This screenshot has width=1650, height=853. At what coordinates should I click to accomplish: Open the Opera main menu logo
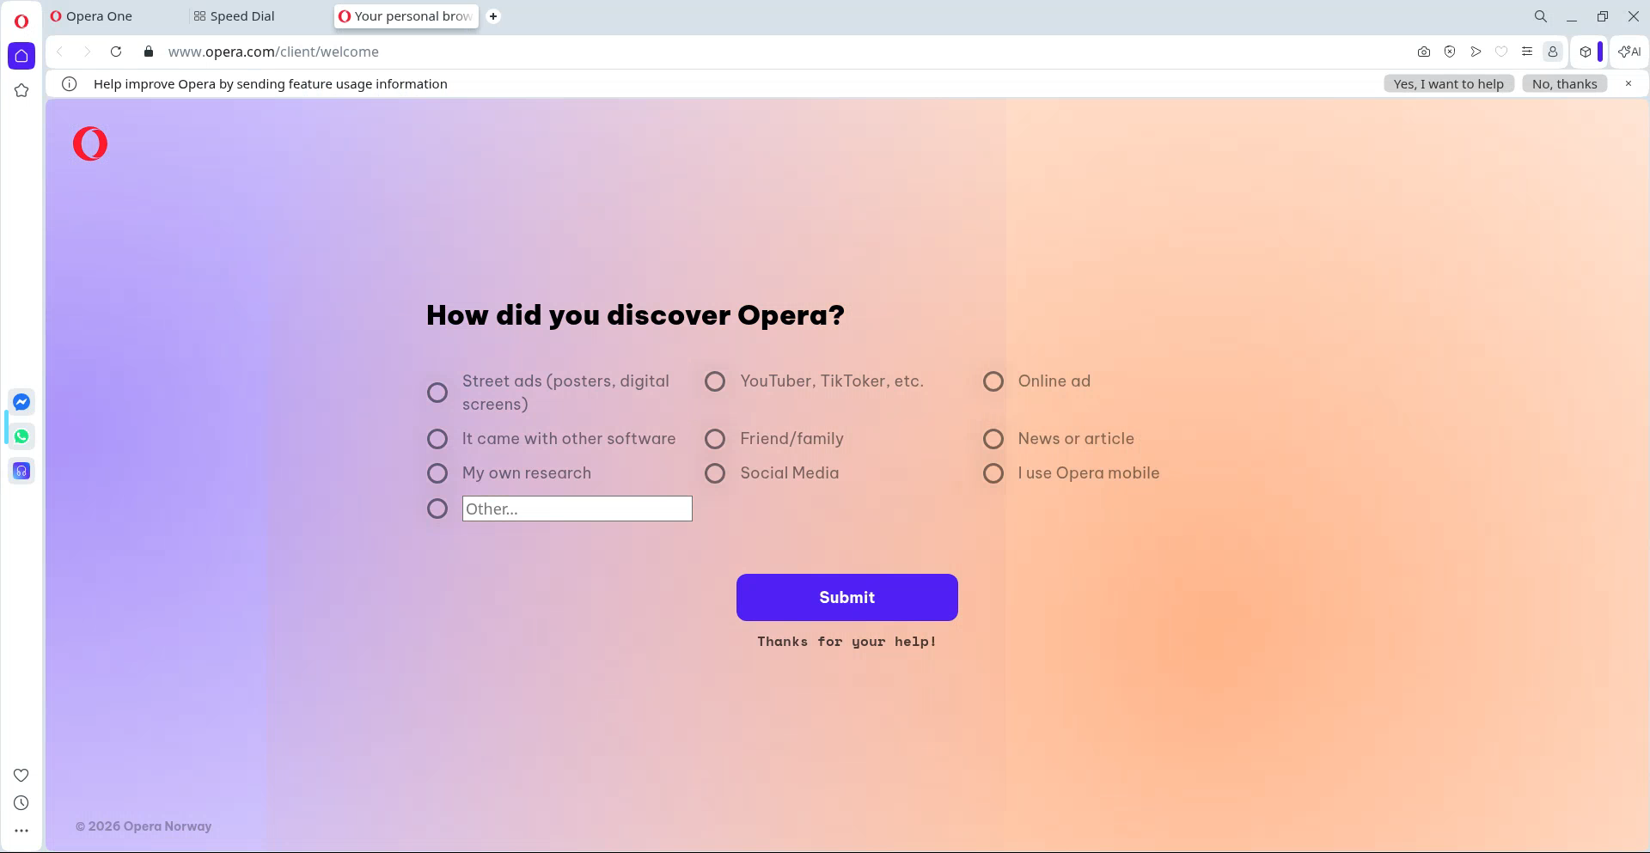(x=21, y=21)
